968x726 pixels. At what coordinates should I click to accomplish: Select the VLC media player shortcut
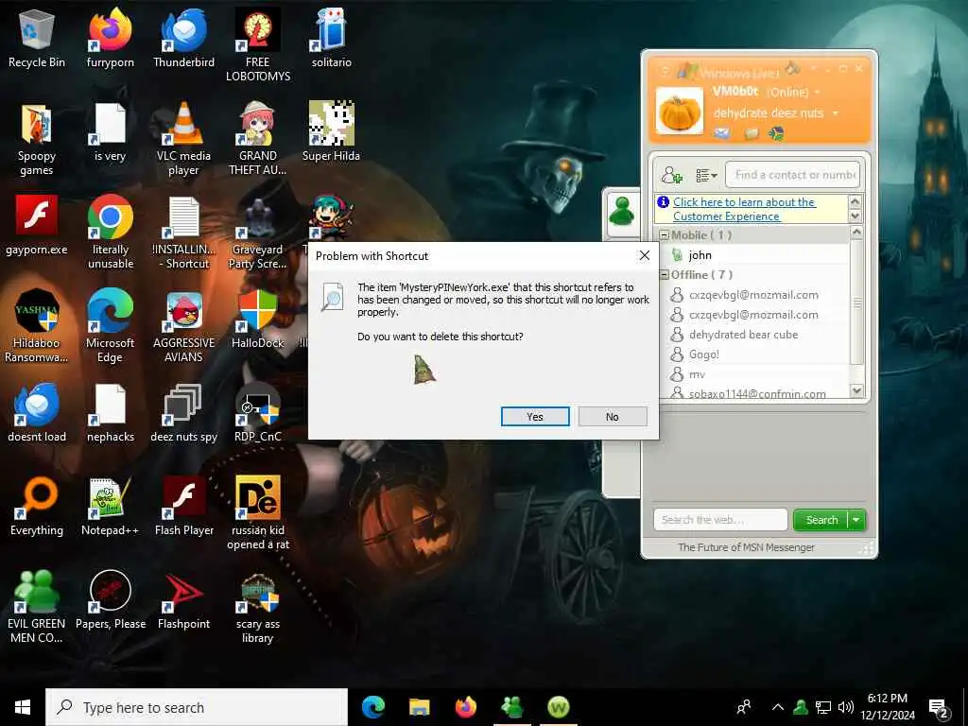click(x=184, y=140)
